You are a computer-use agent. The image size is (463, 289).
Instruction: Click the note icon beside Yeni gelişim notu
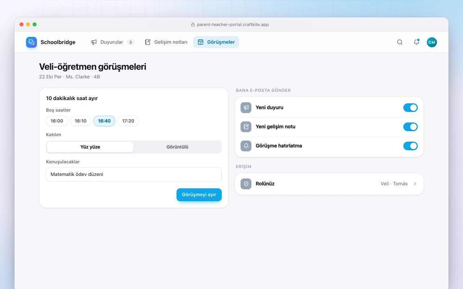[246, 127]
